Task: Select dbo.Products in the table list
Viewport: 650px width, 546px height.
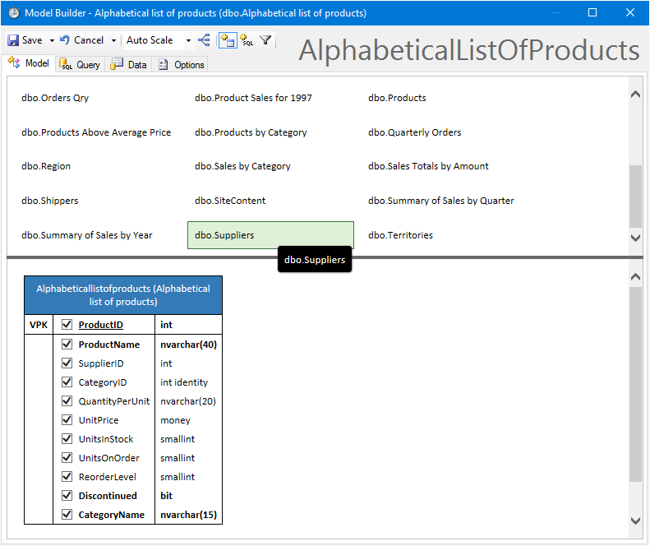Action: 397,98
